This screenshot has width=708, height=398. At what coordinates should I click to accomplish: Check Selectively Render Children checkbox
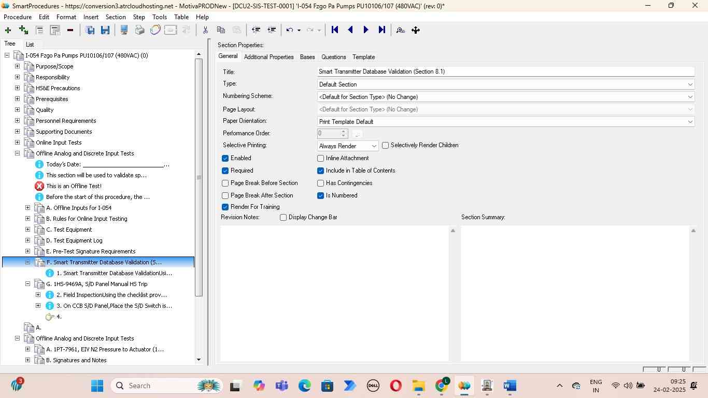[x=385, y=145]
